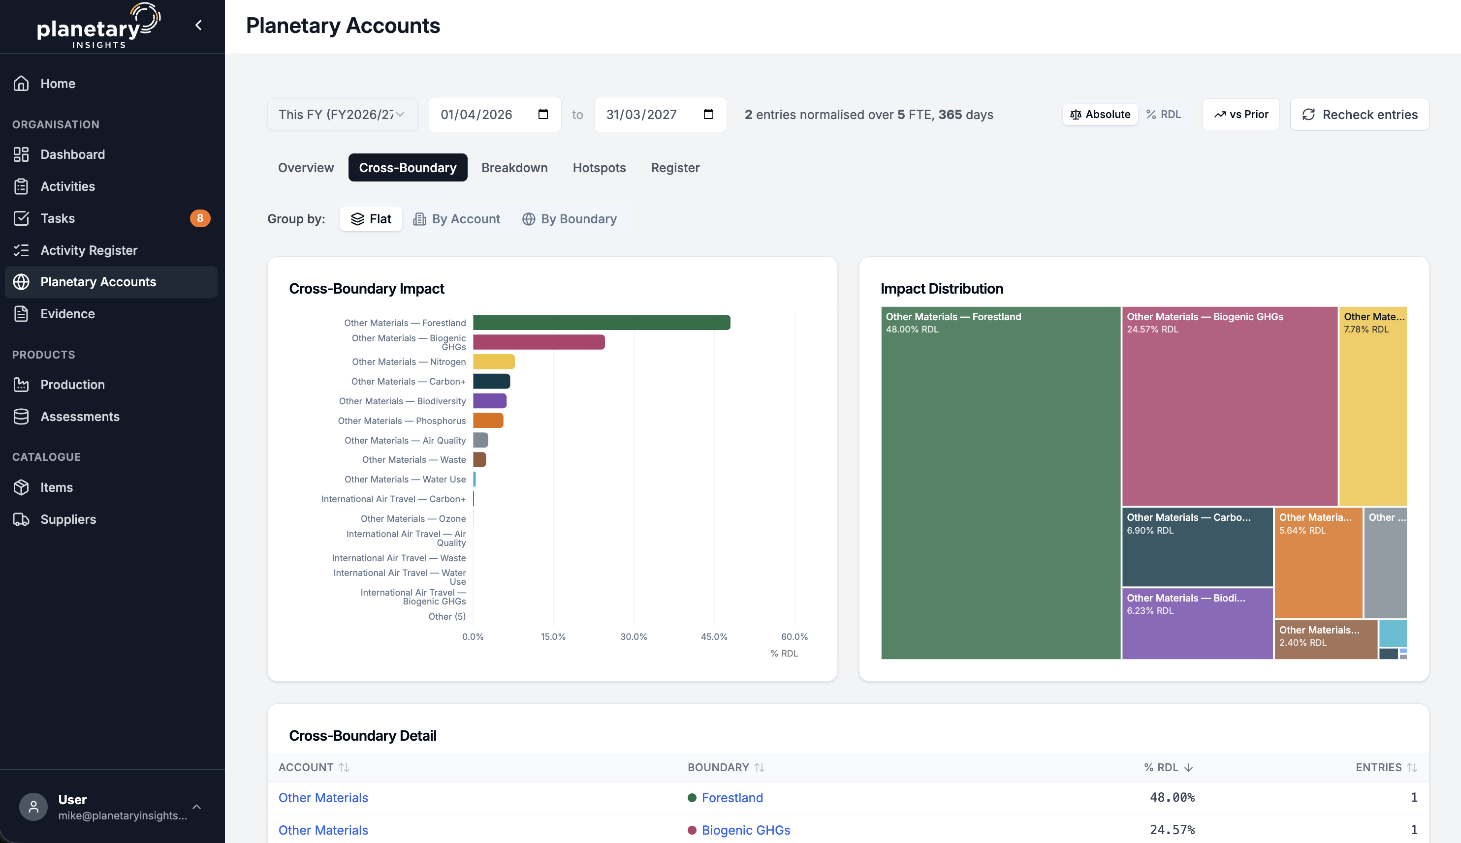Click the Tasks badge showing 8
This screenshot has height=843, width=1461.
[200, 218]
